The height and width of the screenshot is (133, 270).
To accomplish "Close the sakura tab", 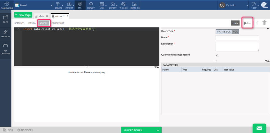I will pyautogui.click(x=67, y=16).
